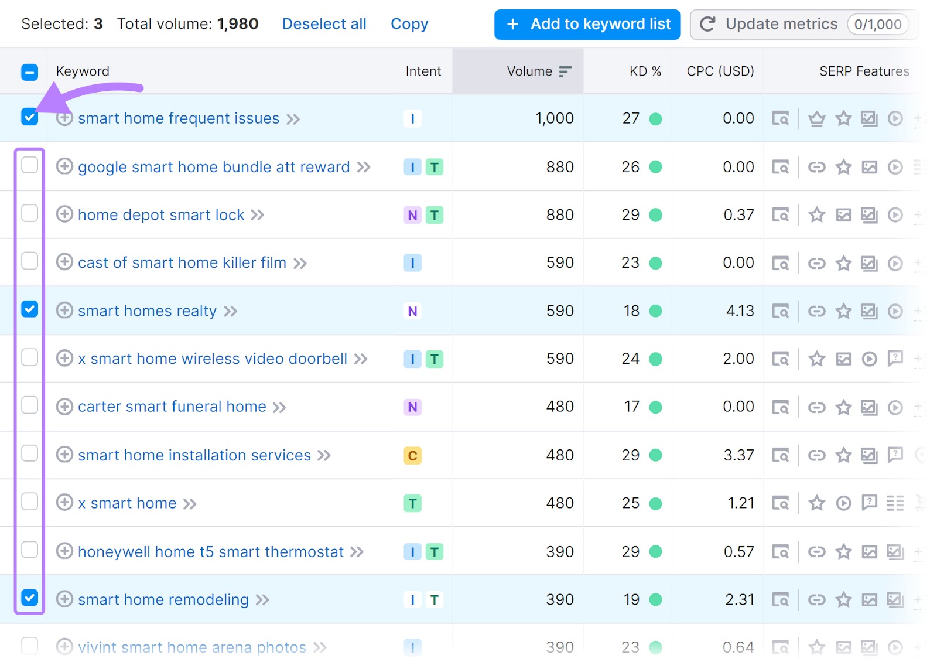Viewport: 937px width, 672px height.
Task: Click the KD % column header
Action: coord(645,71)
